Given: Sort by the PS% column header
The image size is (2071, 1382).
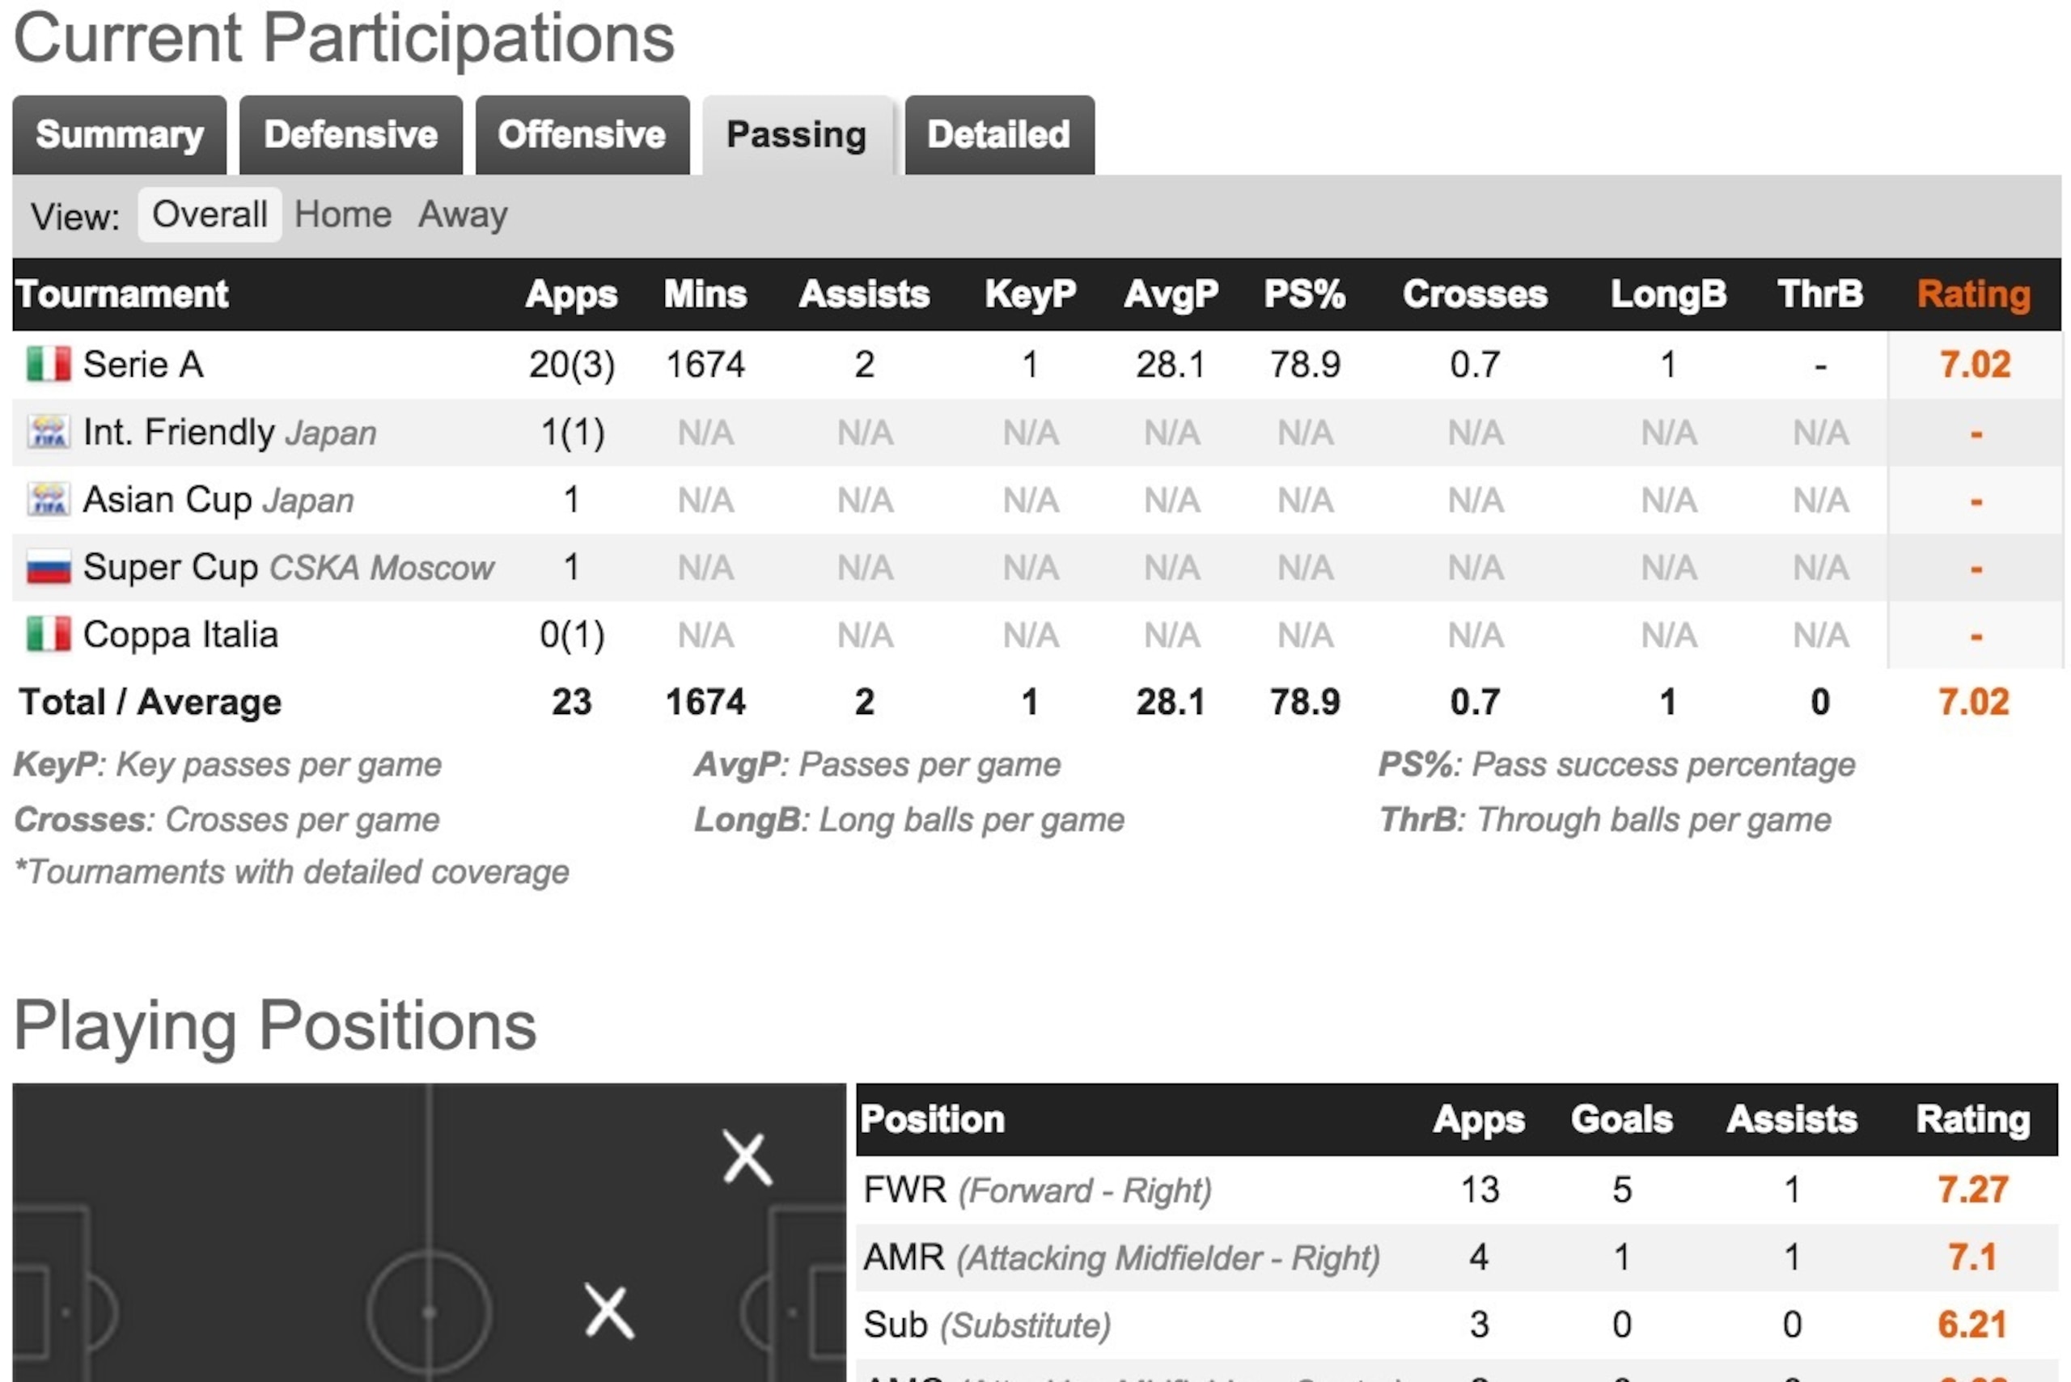Looking at the screenshot, I should 1305,294.
